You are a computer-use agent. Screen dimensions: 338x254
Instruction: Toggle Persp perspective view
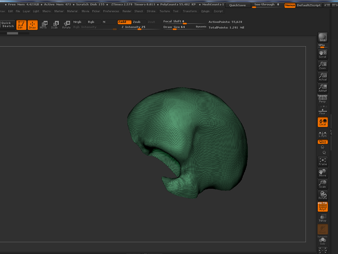(x=323, y=99)
